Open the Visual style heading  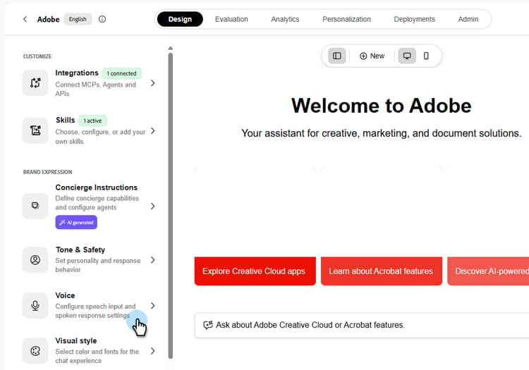pos(76,340)
